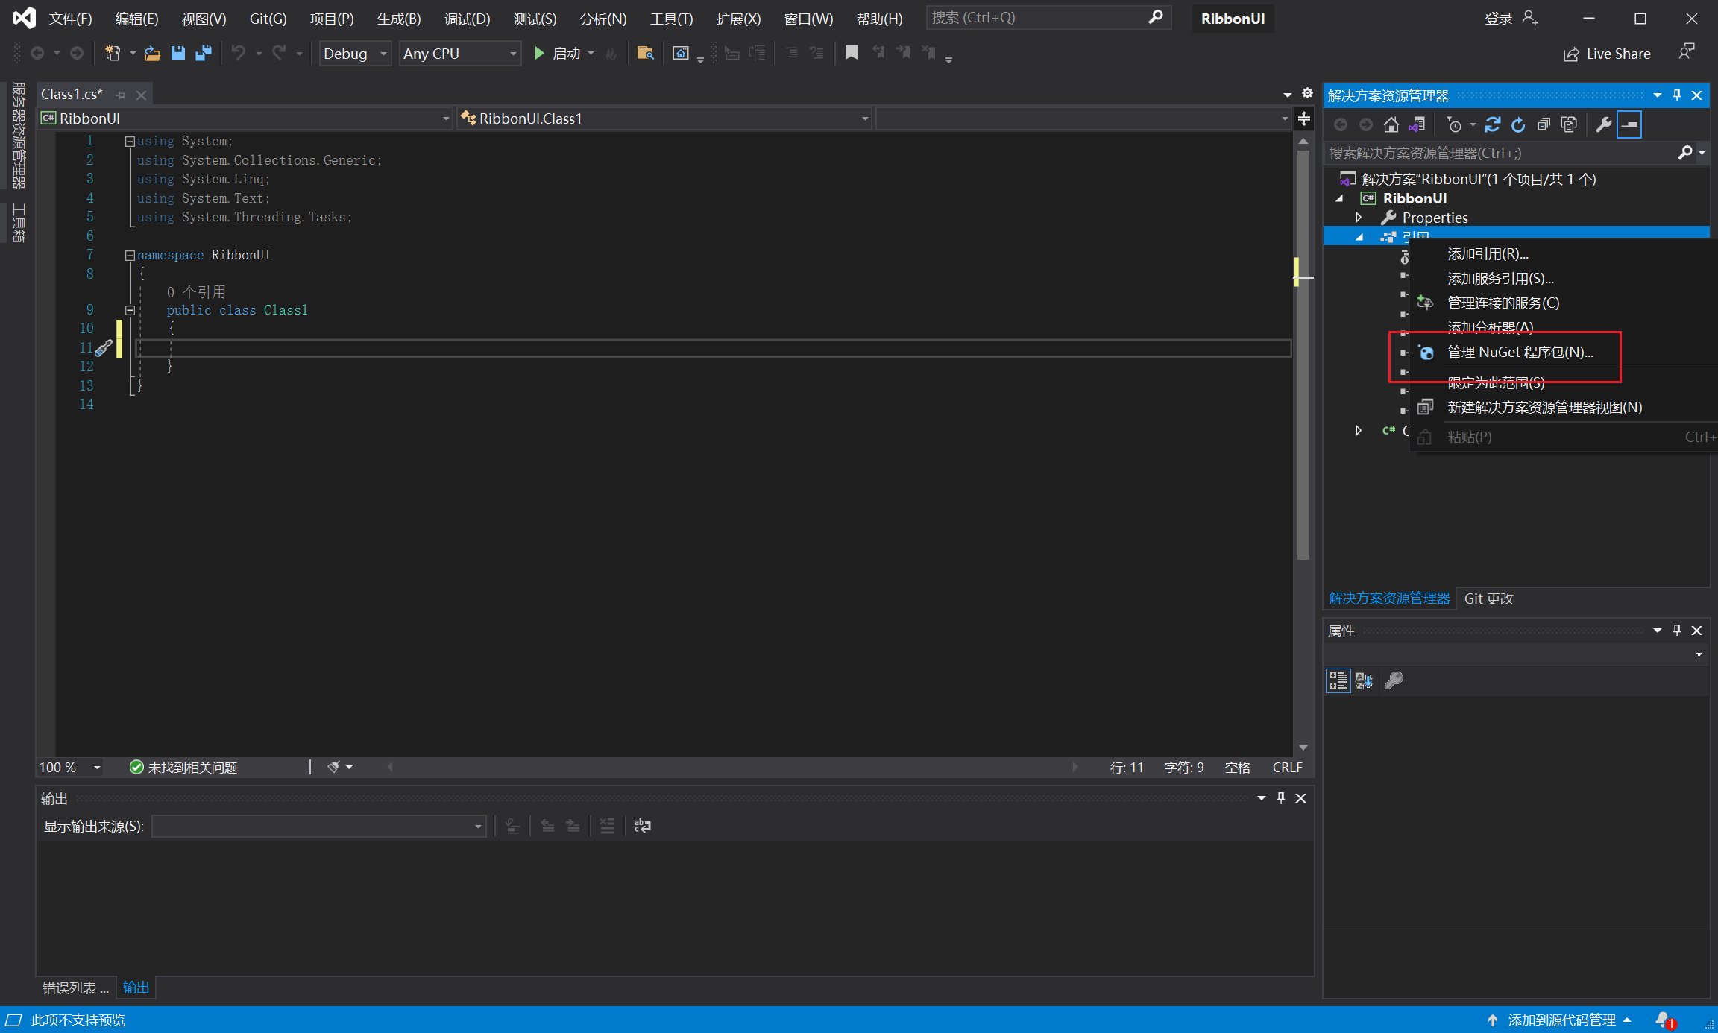The width and height of the screenshot is (1718, 1033).
Task: Switch to the Git 更改 tab
Action: pyautogui.click(x=1488, y=598)
